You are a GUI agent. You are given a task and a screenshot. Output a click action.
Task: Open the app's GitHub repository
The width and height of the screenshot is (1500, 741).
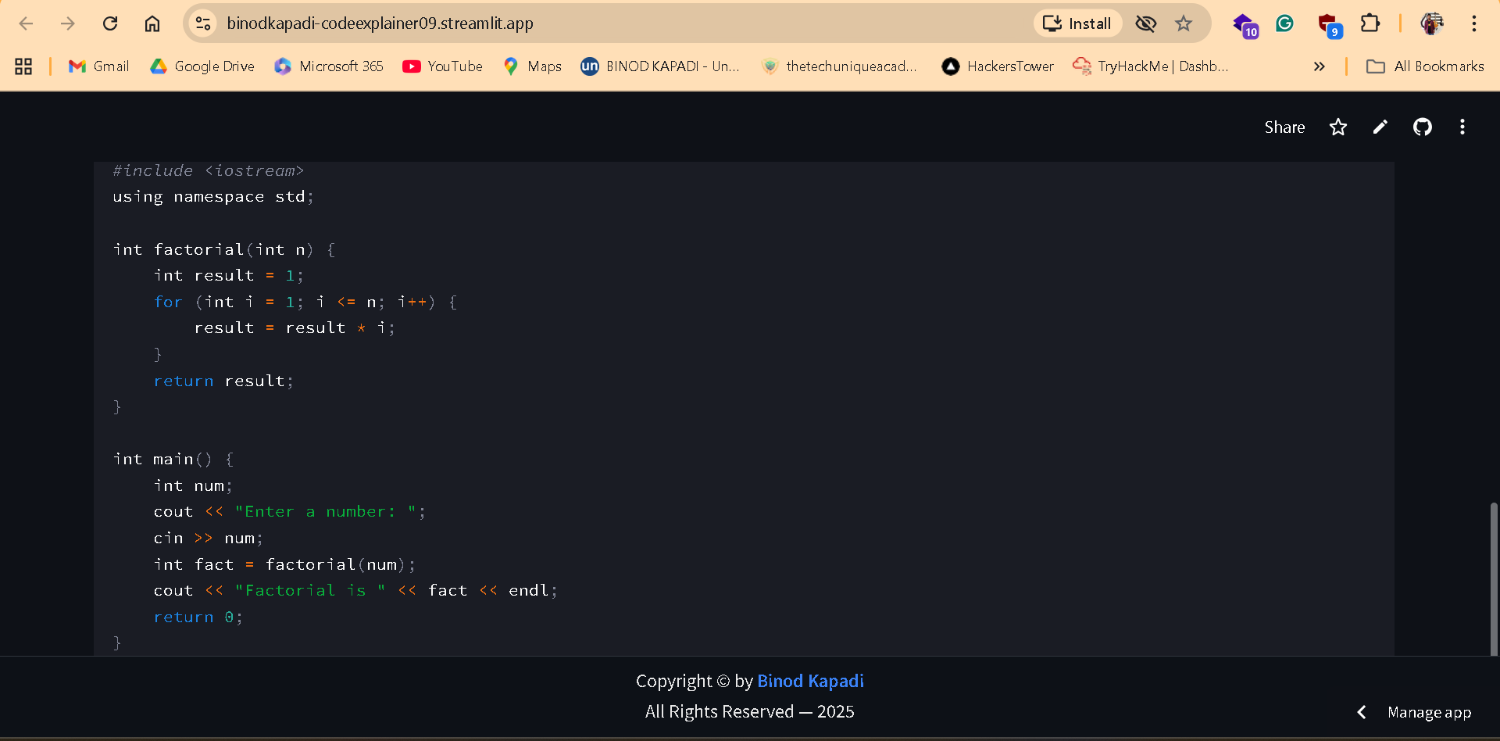tap(1422, 127)
